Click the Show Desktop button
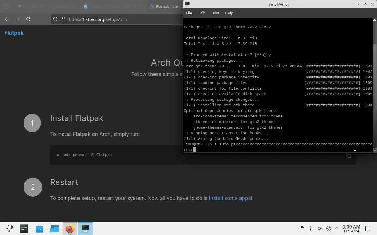The height and width of the screenshot is (235, 377). [368, 229]
